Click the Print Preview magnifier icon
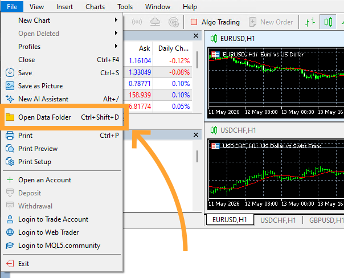The height and width of the screenshot is (278, 344). click(x=10, y=149)
